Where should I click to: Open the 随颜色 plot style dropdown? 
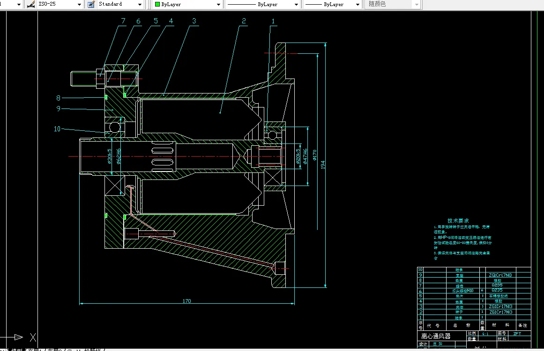pos(417,4)
